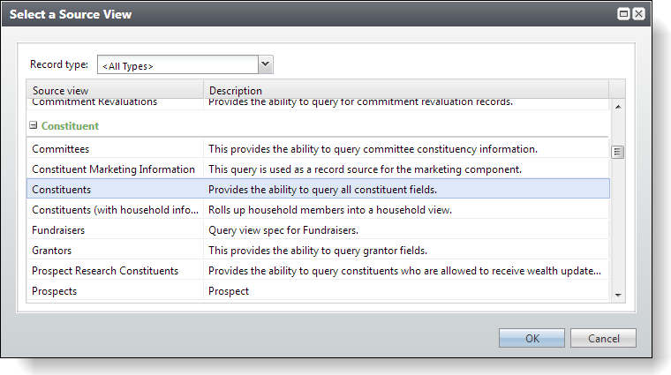The height and width of the screenshot is (375, 671).
Task: Select the Prospects source view
Action: [318, 291]
